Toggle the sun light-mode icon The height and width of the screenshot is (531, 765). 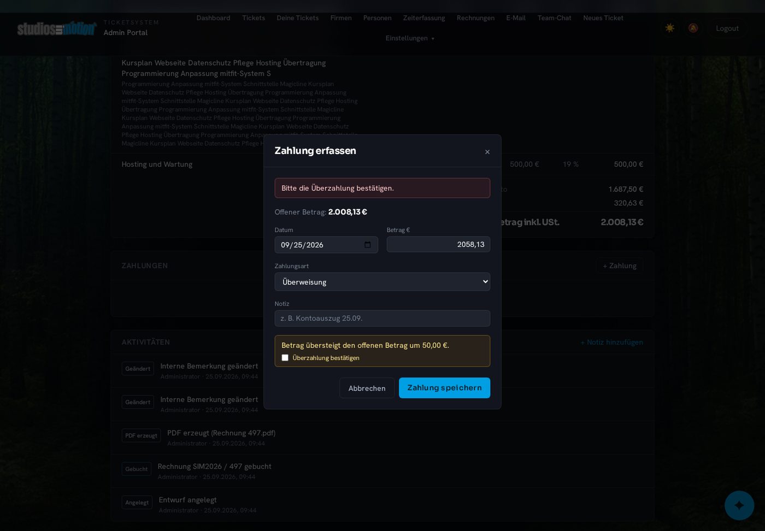pyautogui.click(x=670, y=28)
